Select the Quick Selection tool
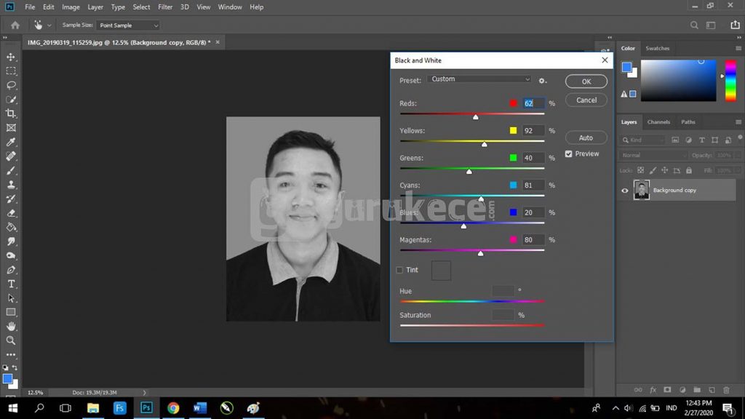Screen dimensions: 745x419 11,100
